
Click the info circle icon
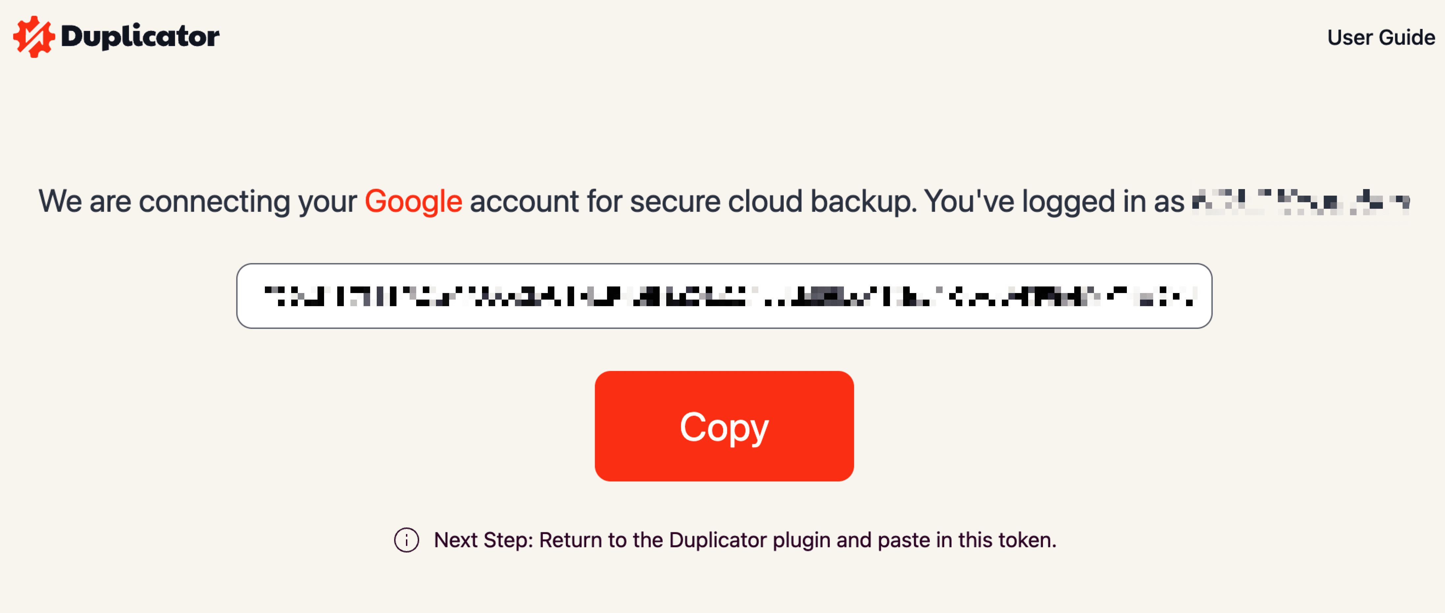pyautogui.click(x=406, y=540)
